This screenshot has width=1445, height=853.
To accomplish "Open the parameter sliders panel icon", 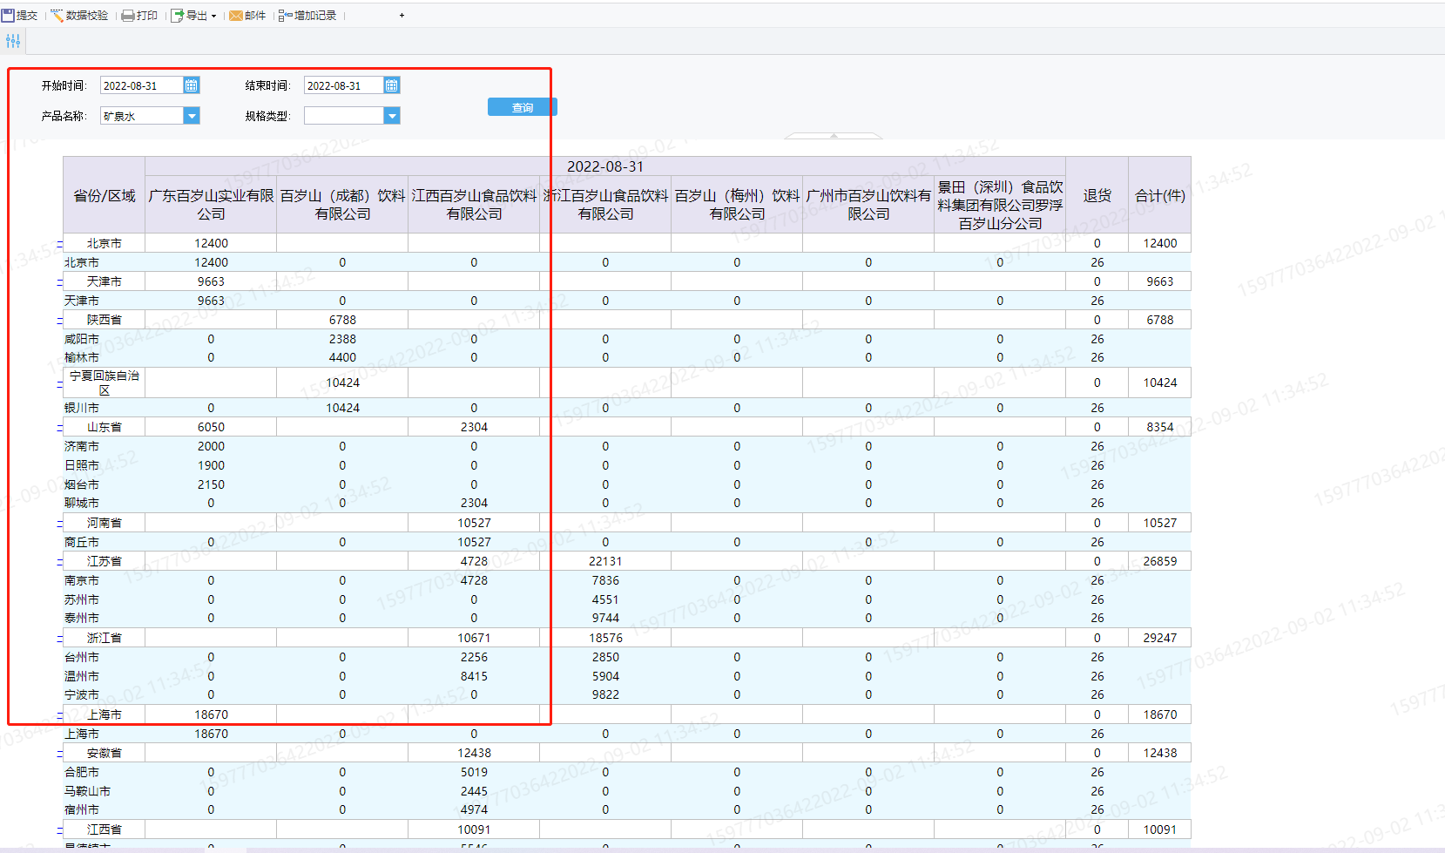I will click(13, 41).
